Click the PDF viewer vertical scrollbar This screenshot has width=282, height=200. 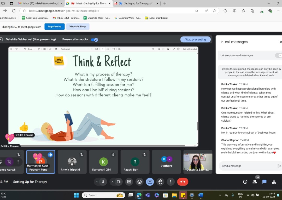coord(197,126)
